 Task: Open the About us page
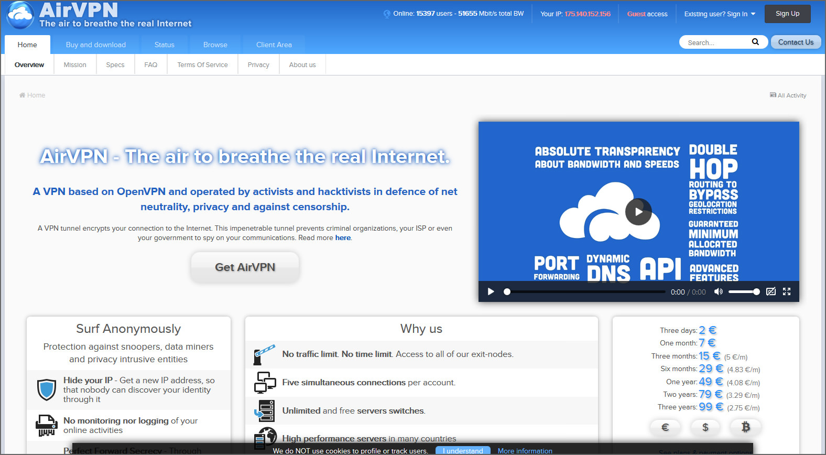coord(302,65)
